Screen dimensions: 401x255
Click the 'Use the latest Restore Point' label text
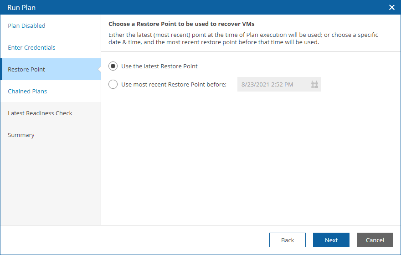pyautogui.click(x=159, y=66)
